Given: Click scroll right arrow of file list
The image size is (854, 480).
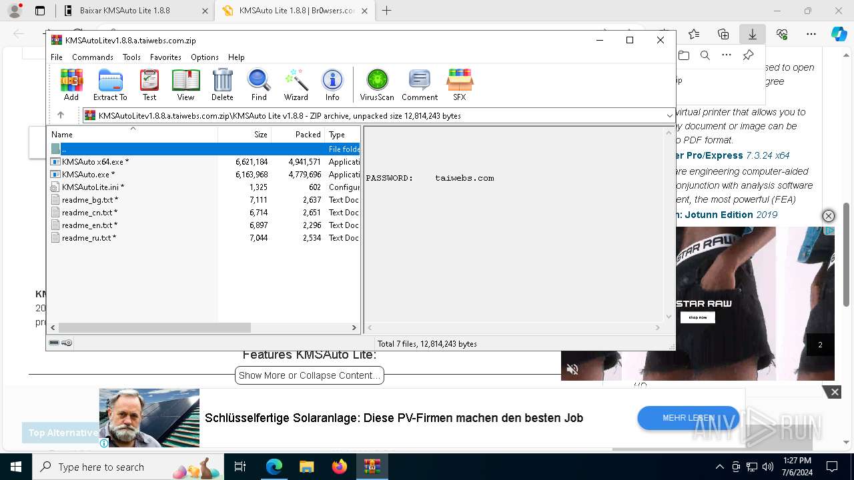Looking at the screenshot, I should click(x=354, y=327).
